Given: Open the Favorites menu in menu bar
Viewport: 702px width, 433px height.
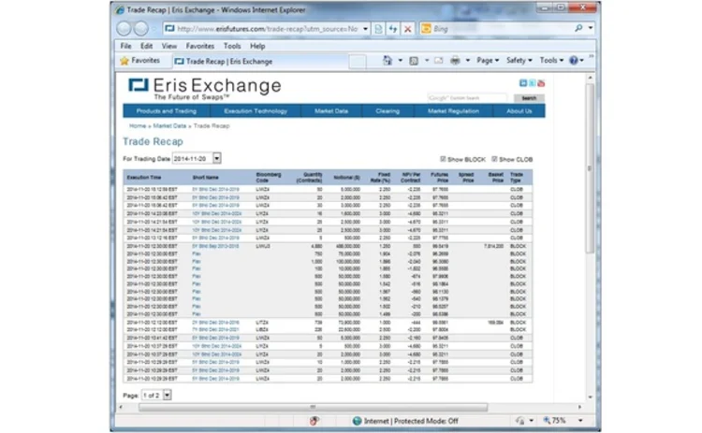Looking at the screenshot, I should point(199,46).
